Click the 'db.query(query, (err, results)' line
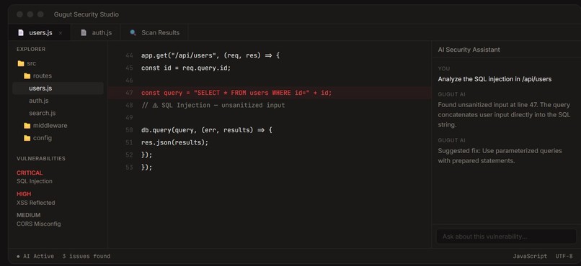This screenshot has height=266, width=581. point(207,130)
